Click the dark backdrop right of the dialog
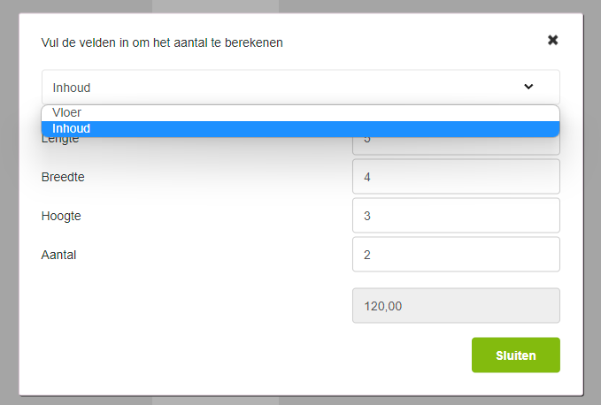Image resolution: width=601 pixels, height=405 pixels. click(592, 203)
